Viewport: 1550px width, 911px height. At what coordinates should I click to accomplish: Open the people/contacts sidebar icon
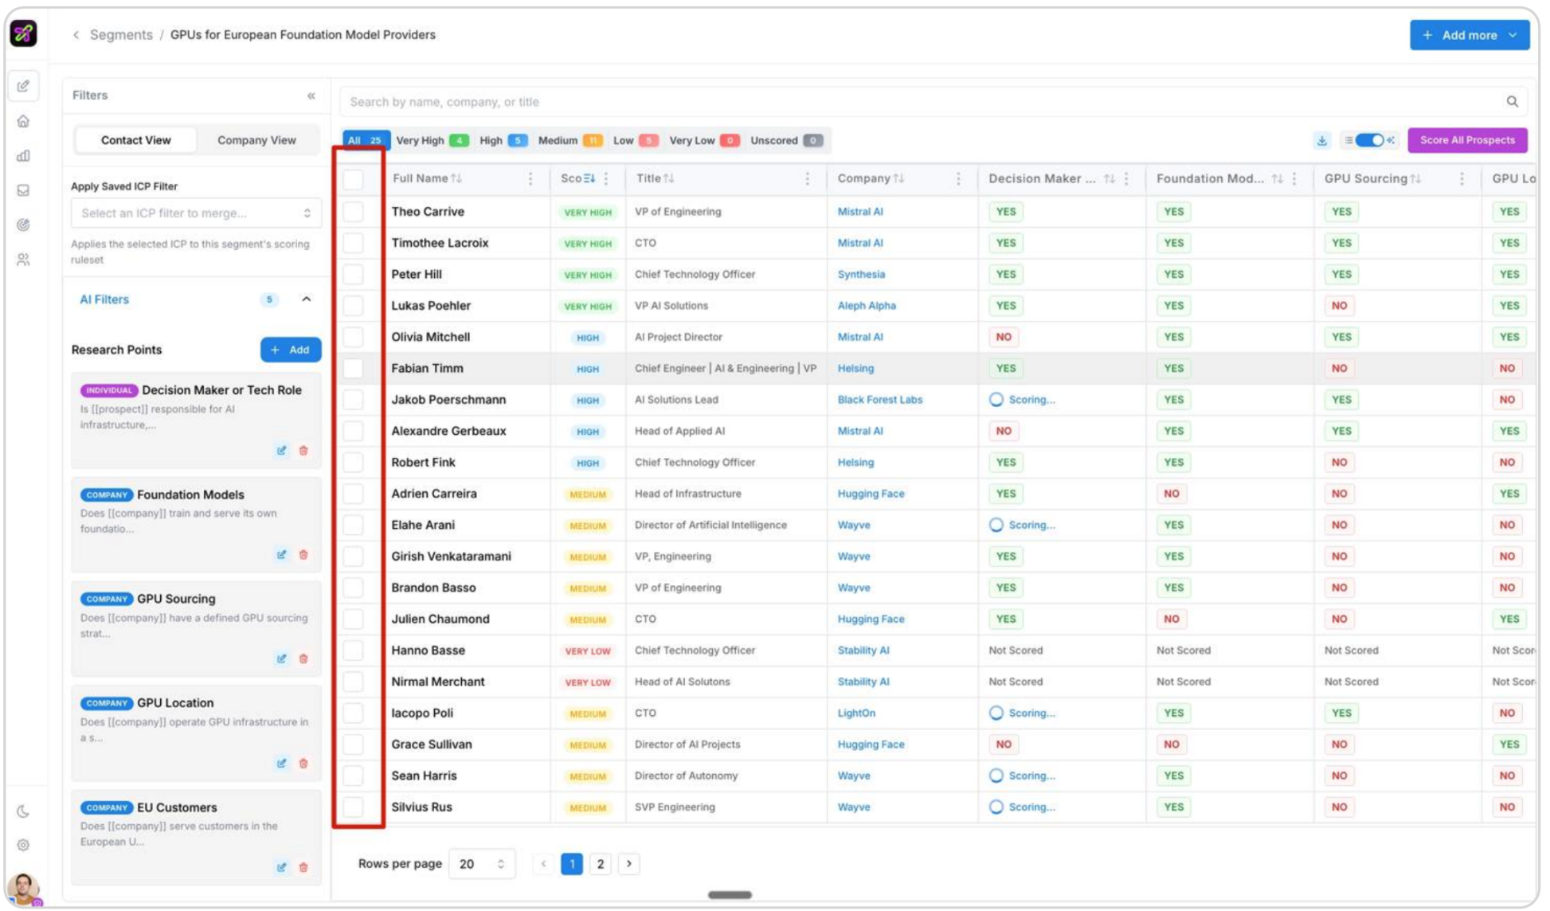point(23,260)
